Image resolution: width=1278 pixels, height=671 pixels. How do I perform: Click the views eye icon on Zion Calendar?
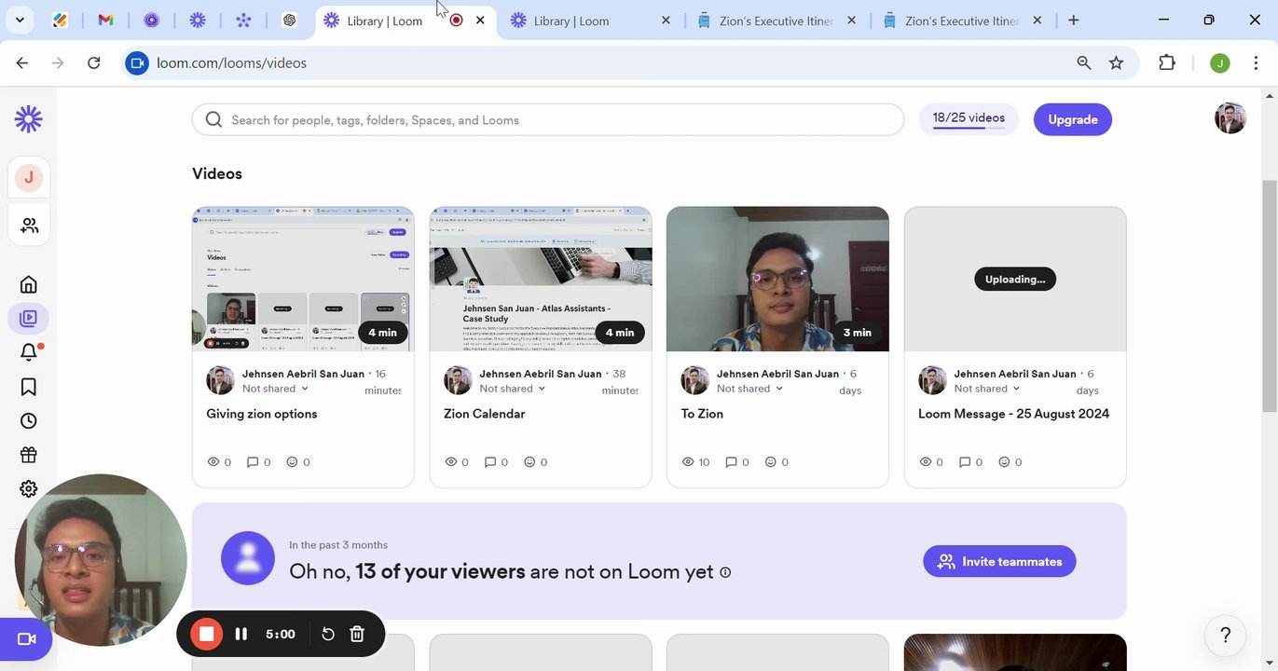click(x=451, y=462)
